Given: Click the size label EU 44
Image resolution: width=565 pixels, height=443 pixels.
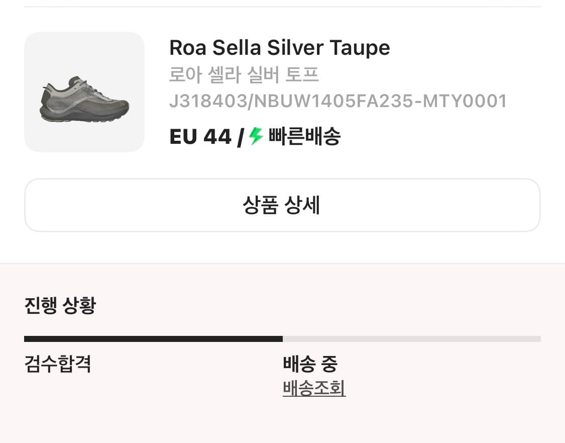Looking at the screenshot, I should [200, 136].
